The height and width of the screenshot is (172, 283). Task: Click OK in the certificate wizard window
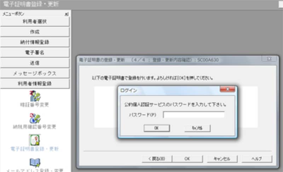coord(187,159)
